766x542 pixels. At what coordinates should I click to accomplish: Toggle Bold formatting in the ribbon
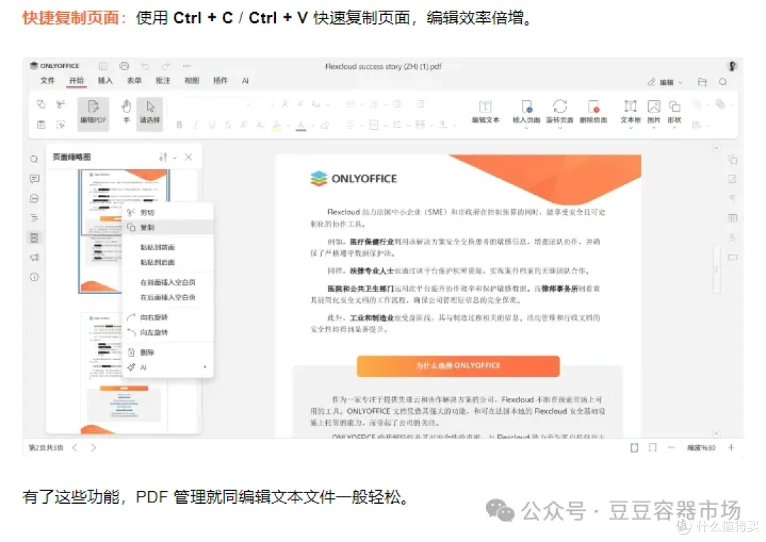(x=179, y=125)
